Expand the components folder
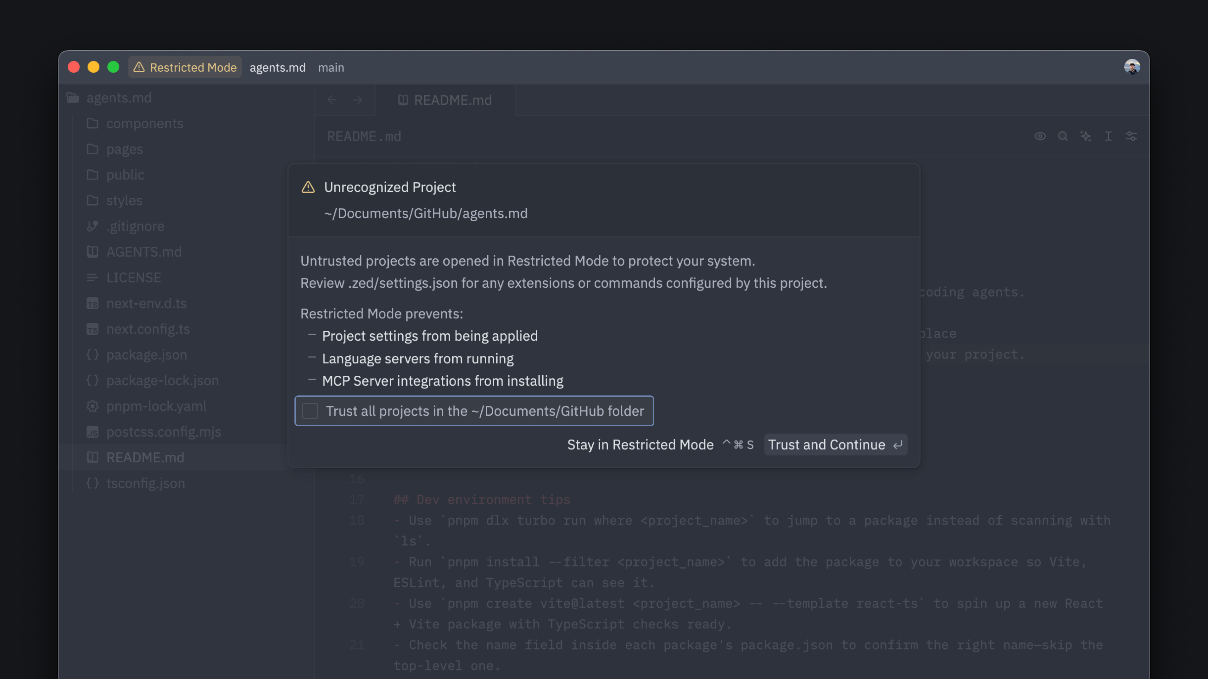 point(145,123)
